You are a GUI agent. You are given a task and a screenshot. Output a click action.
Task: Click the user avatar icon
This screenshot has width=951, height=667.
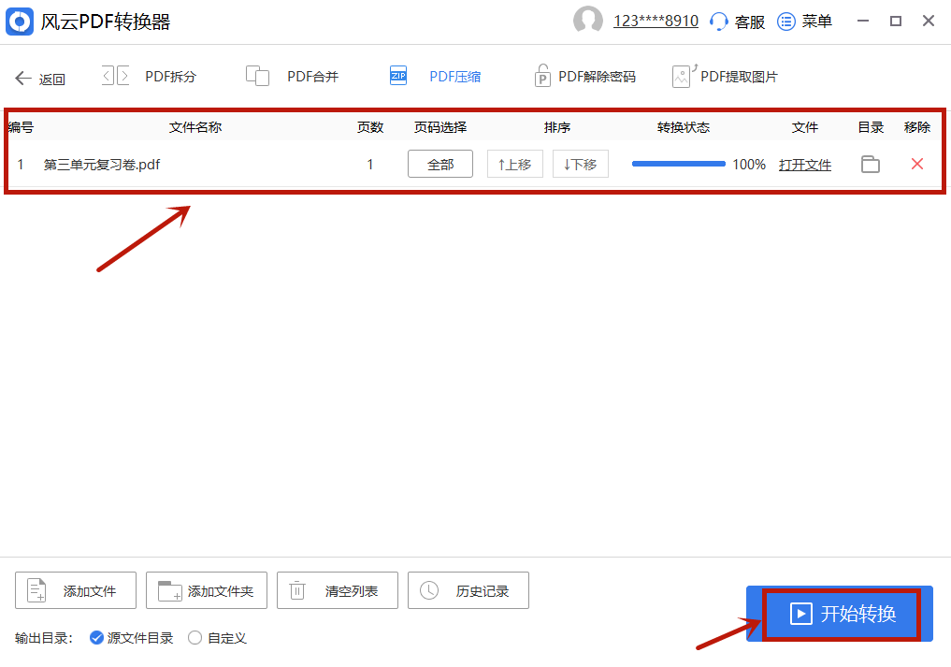pyautogui.click(x=588, y=21)
